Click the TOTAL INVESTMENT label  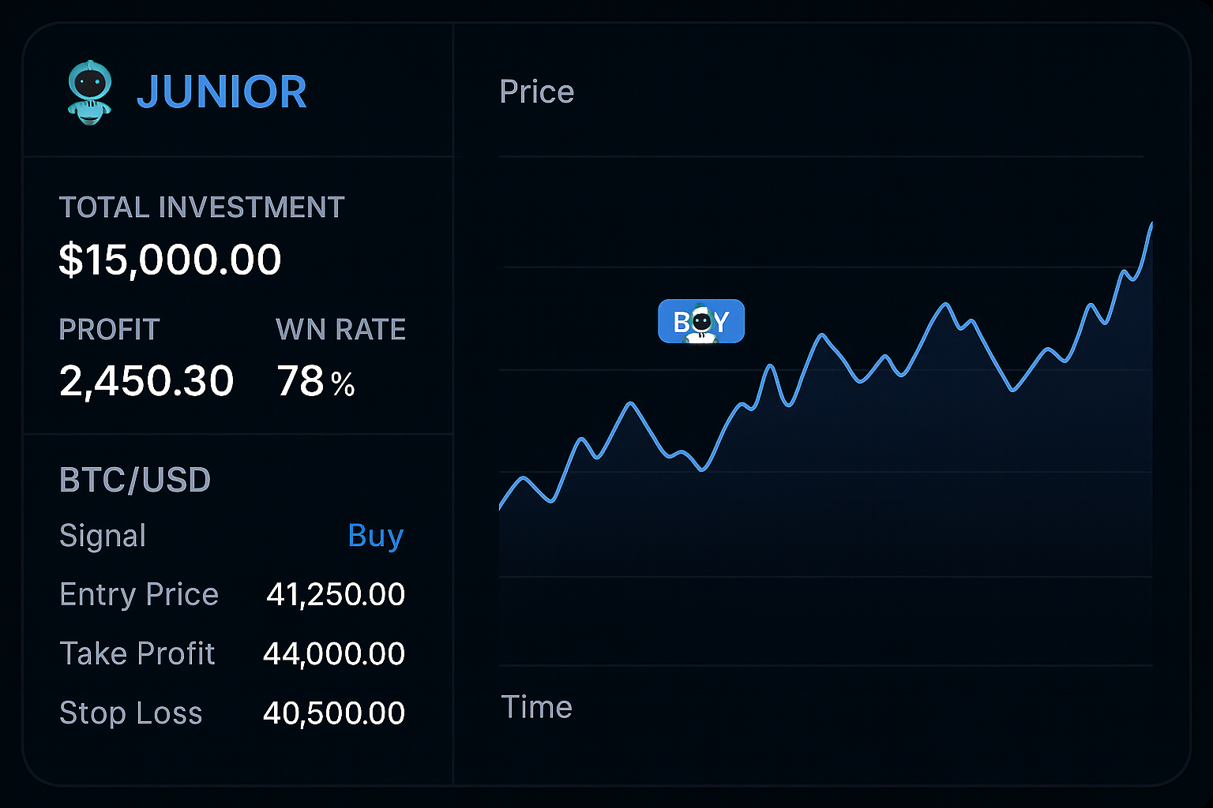tap(201, 208)
